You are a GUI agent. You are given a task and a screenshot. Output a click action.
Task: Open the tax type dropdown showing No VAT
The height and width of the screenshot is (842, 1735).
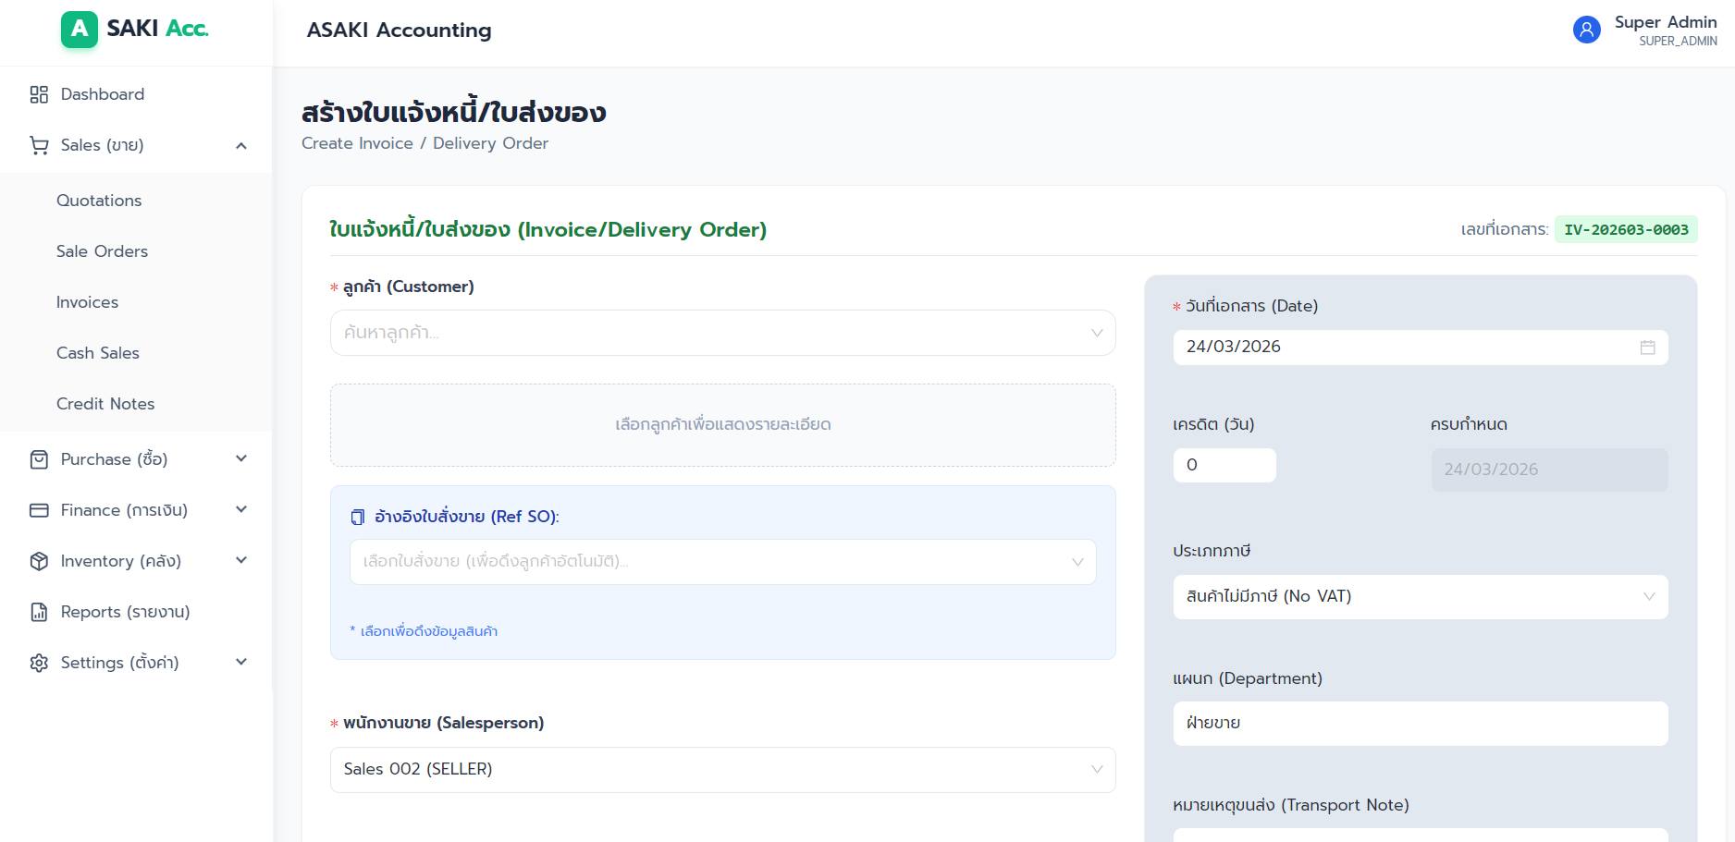point(1421,597)
